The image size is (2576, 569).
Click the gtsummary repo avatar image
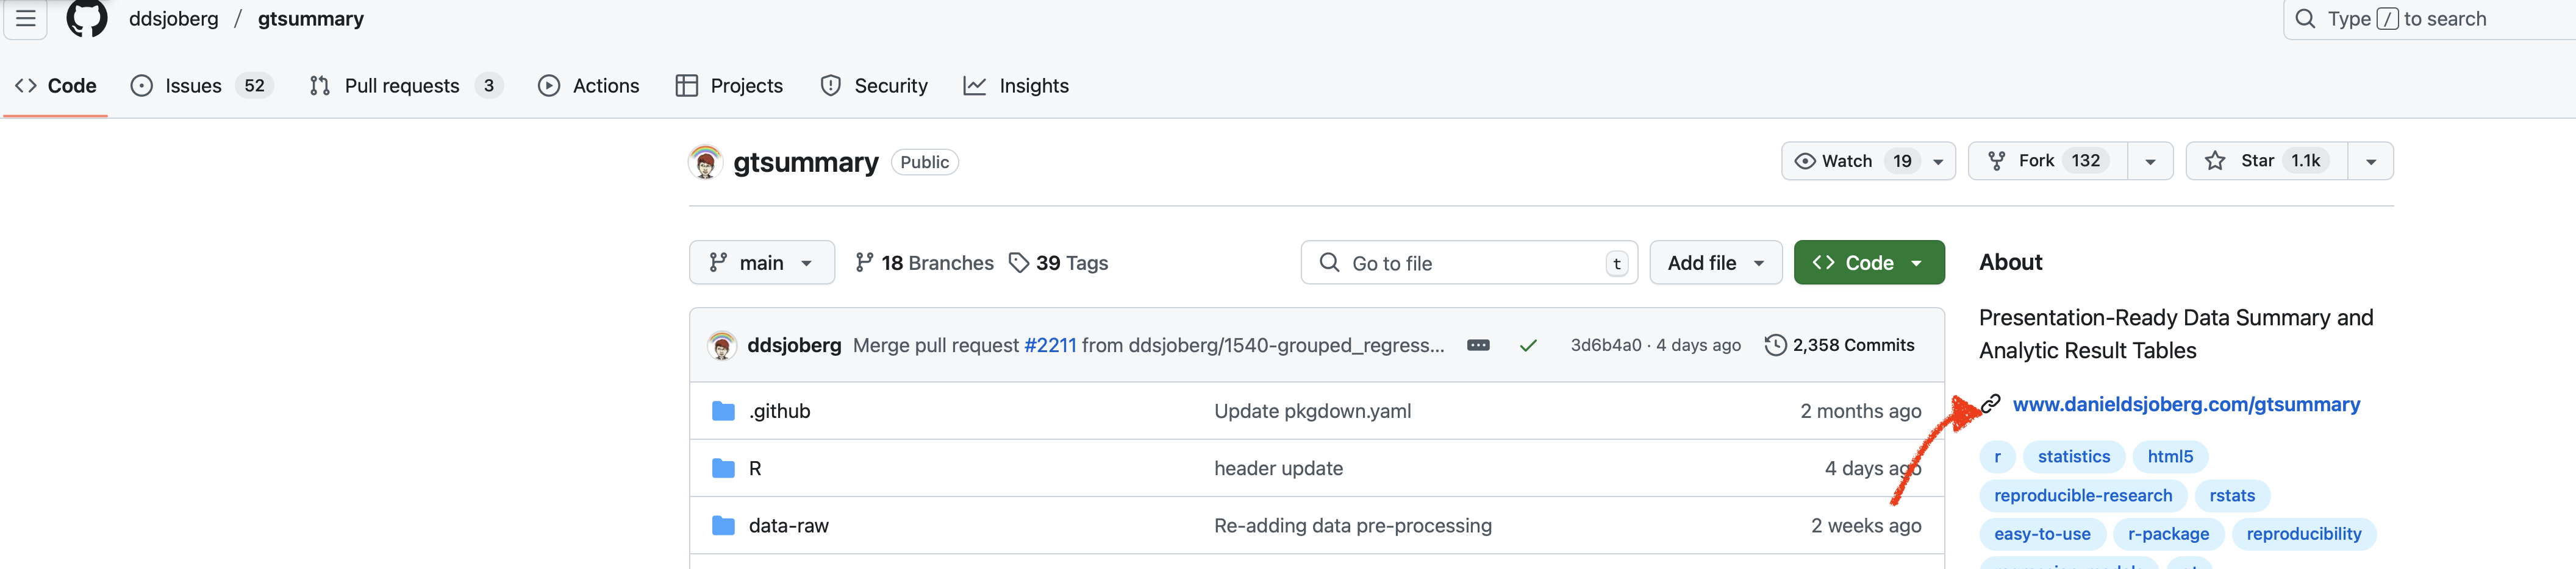[x=705, y=161]
